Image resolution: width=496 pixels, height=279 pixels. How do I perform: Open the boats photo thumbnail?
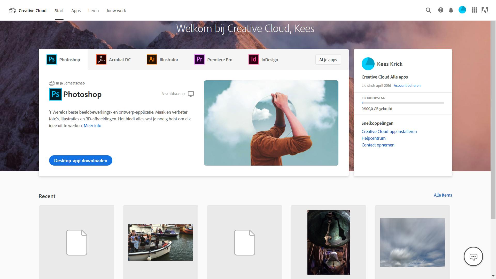tap(160, 242)
